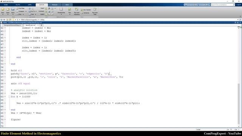Click the green Run icon
Screen dimensions: 242x136
tap(70, 9)
